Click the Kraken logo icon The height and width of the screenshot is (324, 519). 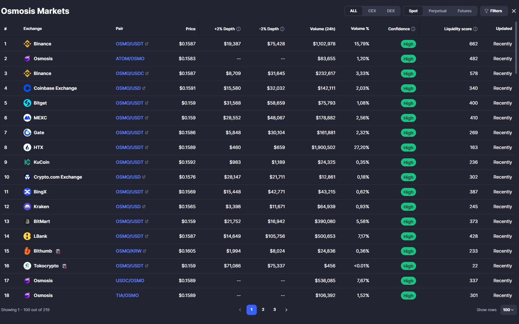[x=27, y=207]
